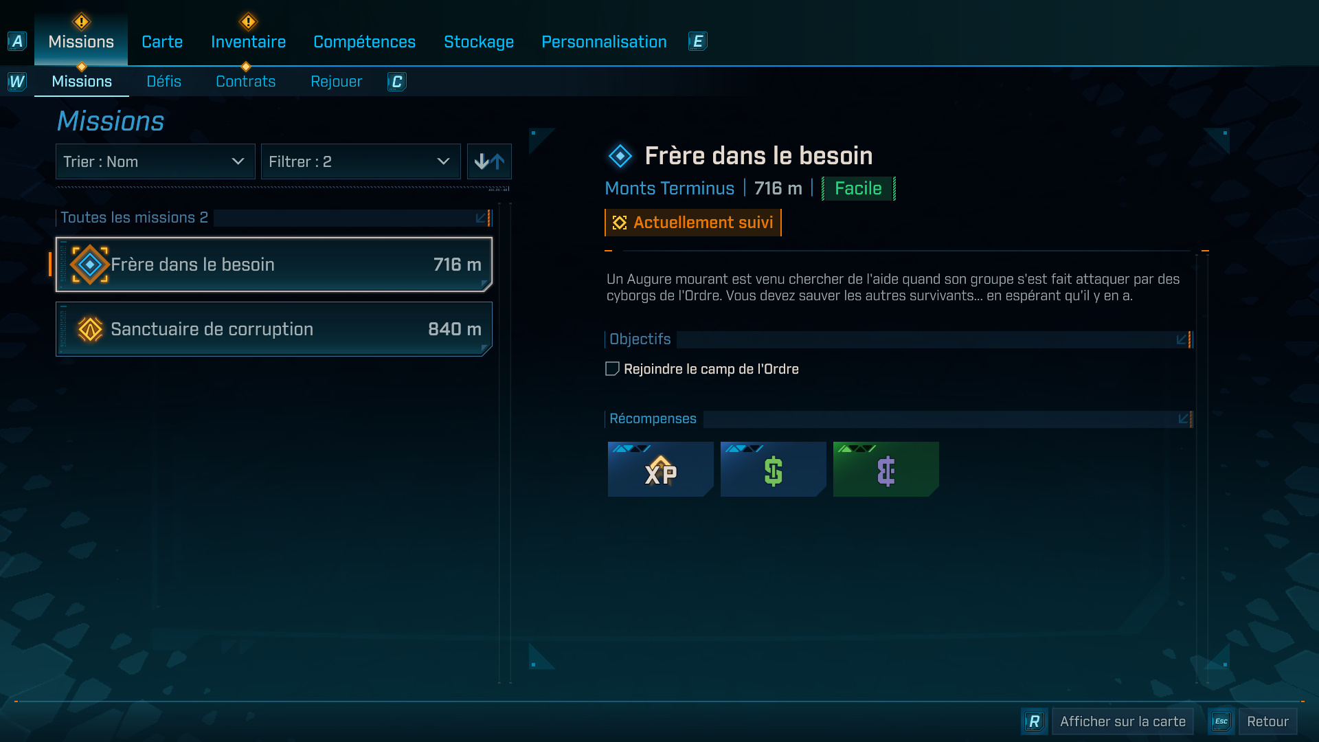Click the C key next-subtab icon
Screen dimensions: 1319x742
pos(397,82)
